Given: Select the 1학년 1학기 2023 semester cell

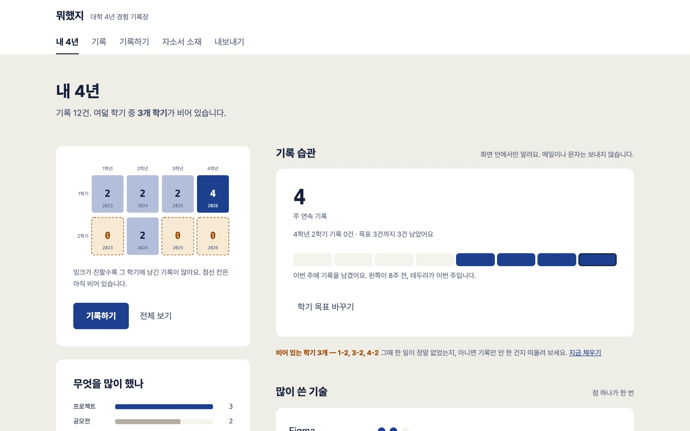Looking at the screenshot, I should pyautogui.click(x=107, y=194).
